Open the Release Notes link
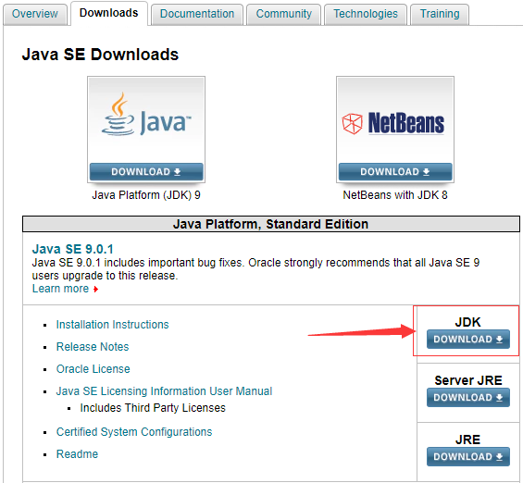This screenshot has height=483, width=523. tap(93, 347)
